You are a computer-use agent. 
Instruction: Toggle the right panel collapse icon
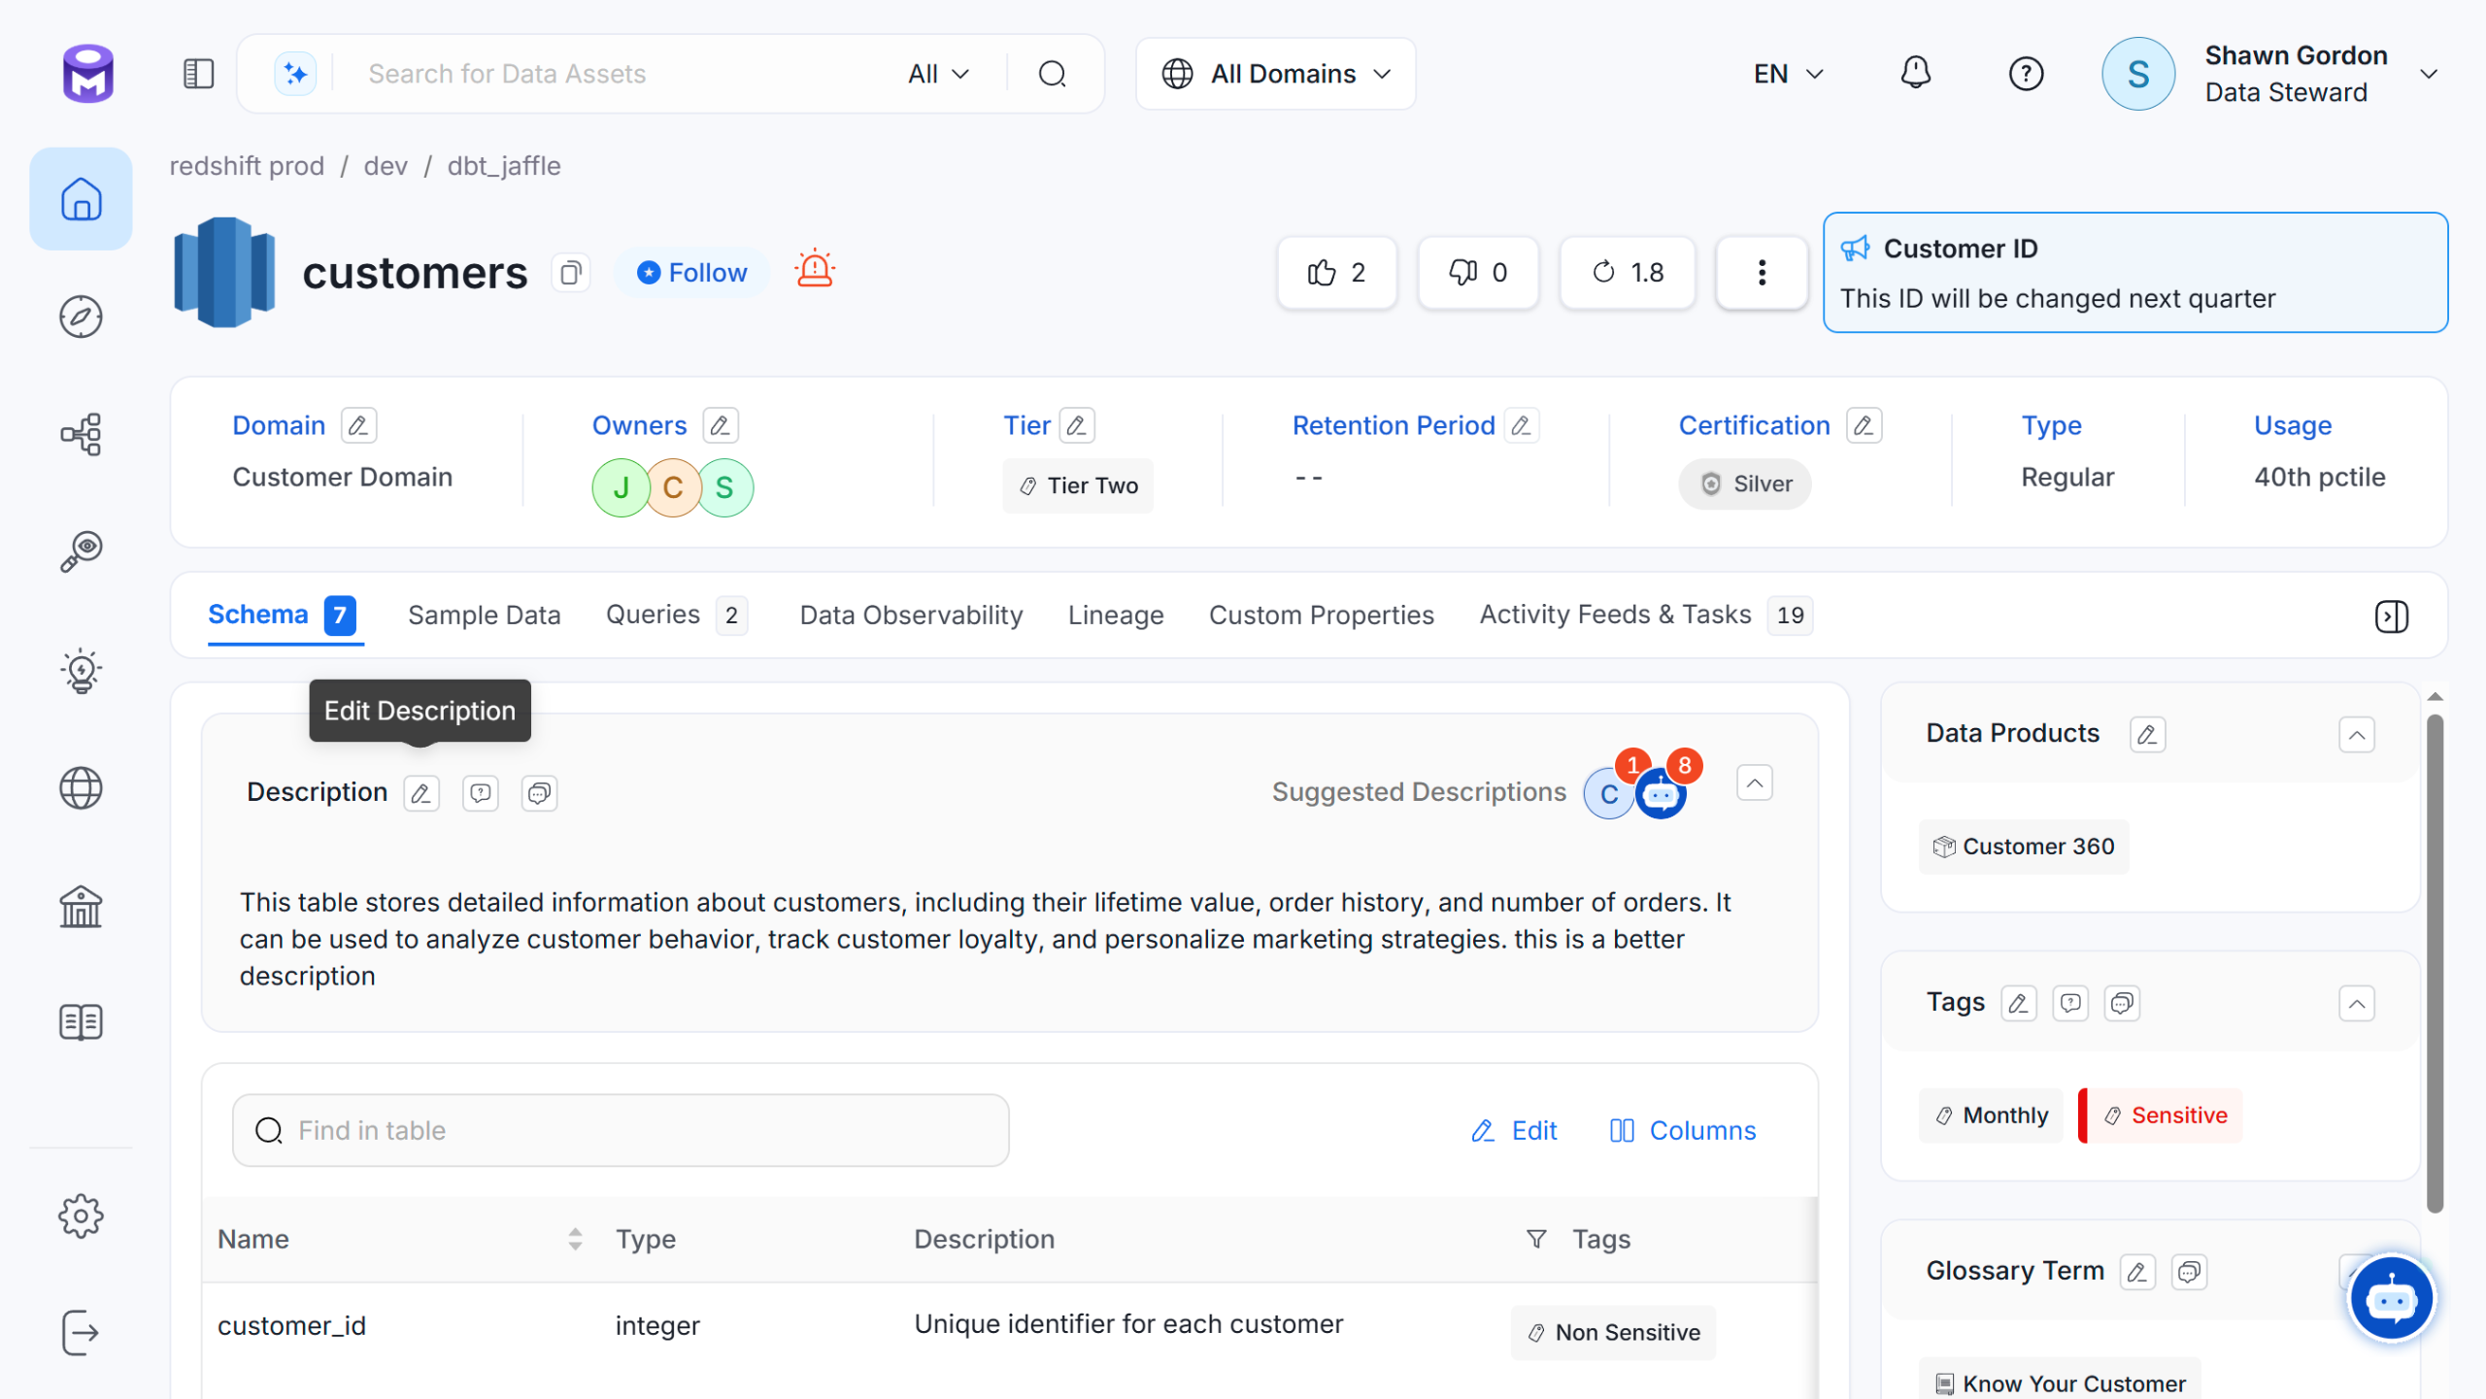coord(2391,616)
